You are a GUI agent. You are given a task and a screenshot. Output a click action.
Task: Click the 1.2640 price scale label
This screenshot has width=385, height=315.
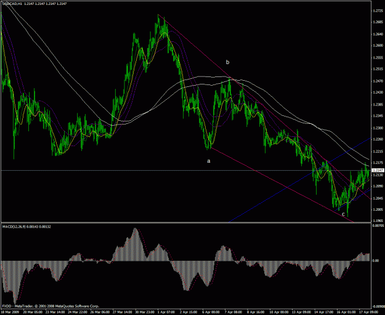coord(378,34)
